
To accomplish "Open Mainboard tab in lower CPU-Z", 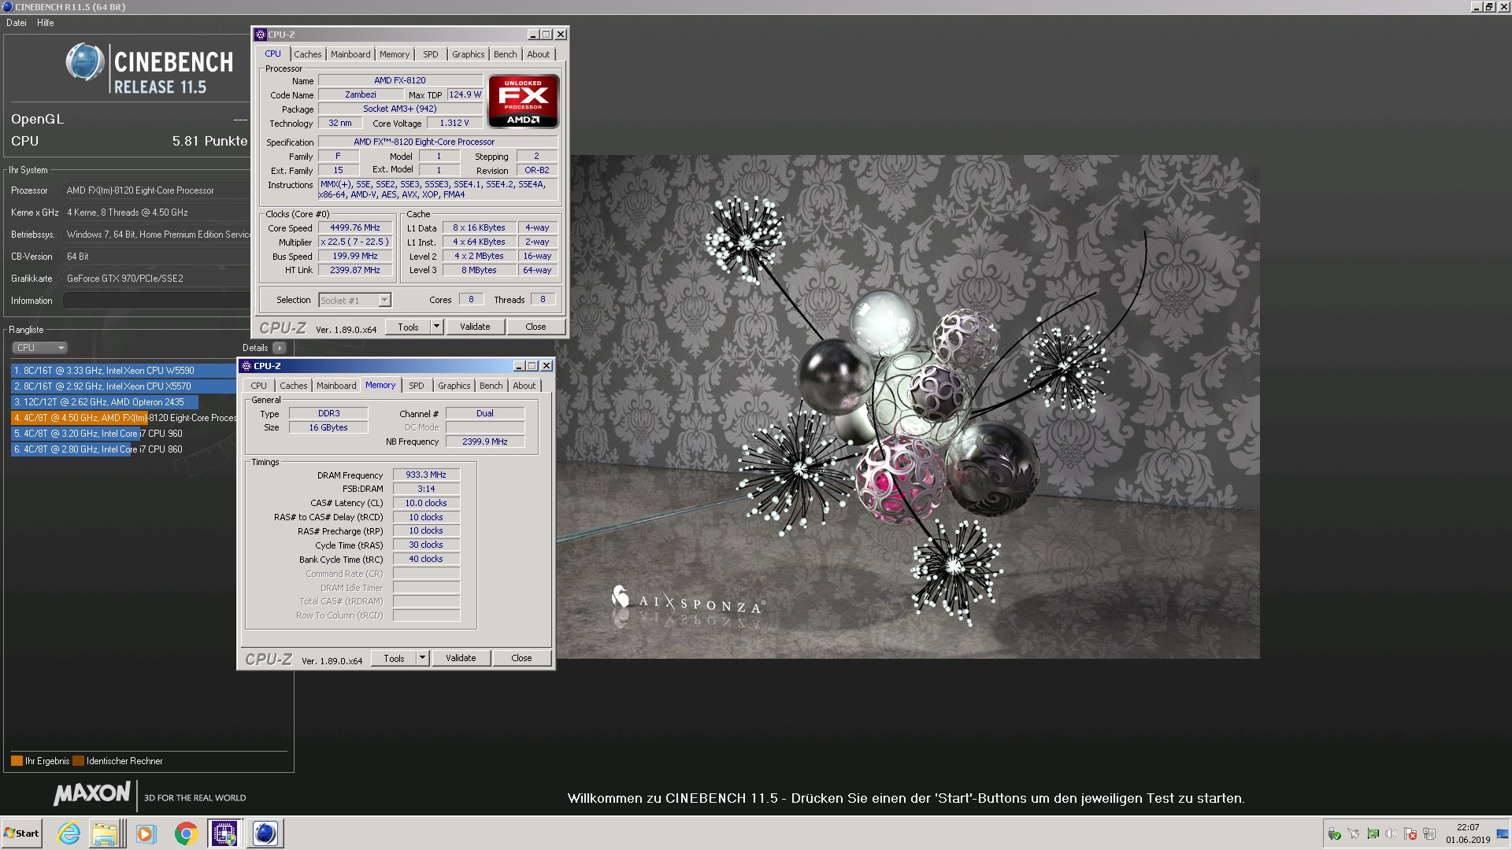I will click(336, 386).
